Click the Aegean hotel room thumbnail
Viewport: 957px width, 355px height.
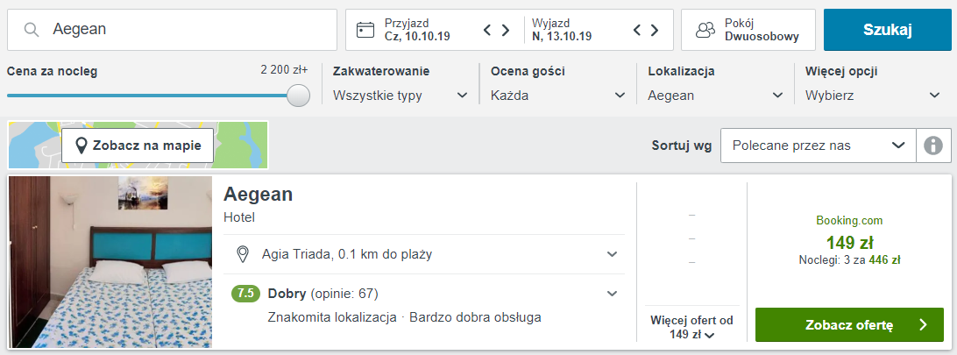pos(110,262)
